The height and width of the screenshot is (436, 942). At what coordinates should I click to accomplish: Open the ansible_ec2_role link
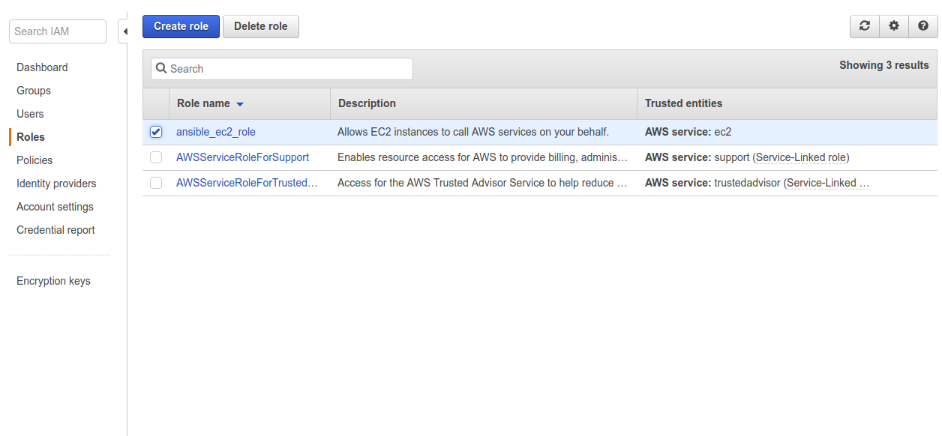point(216,132)
